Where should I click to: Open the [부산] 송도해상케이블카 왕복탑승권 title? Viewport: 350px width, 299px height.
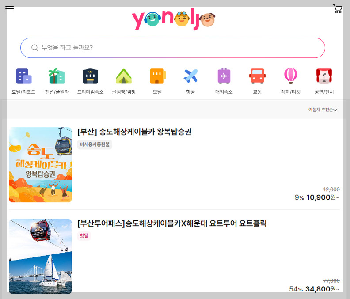[x=135, y=132]
